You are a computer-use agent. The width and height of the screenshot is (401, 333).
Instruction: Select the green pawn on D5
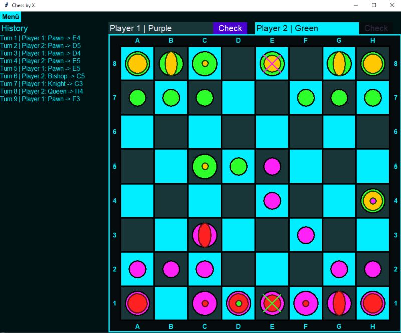(239, 167)
